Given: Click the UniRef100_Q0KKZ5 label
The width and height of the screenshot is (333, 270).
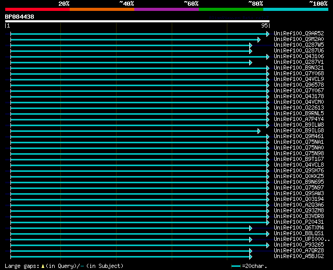Looking at the screenshot, I should [299, 177].
